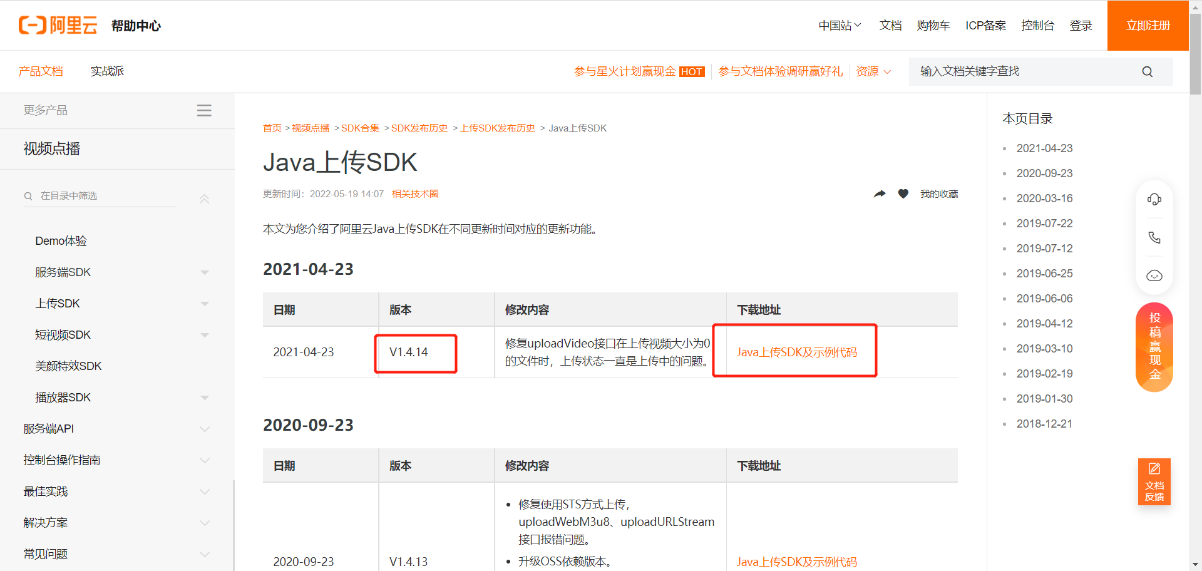Expand 控制台操作指南 section
The image size is (1202, 571).
click(x=205, y=460)
